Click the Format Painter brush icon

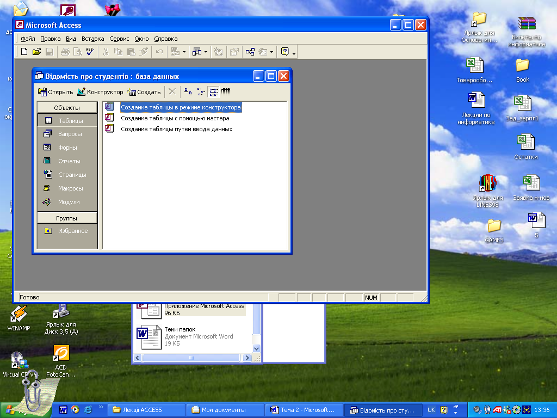144,52
